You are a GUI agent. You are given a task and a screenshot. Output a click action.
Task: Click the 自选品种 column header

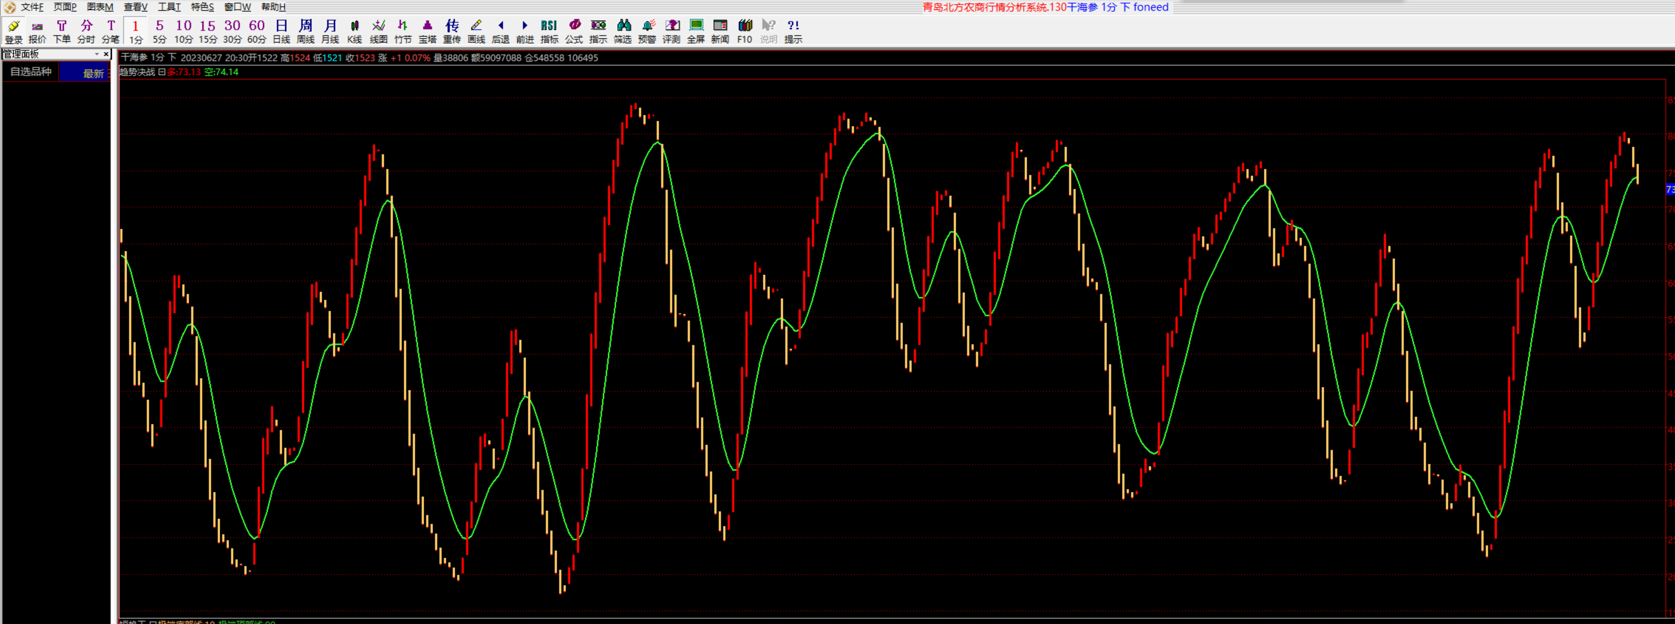pos(31,72)
